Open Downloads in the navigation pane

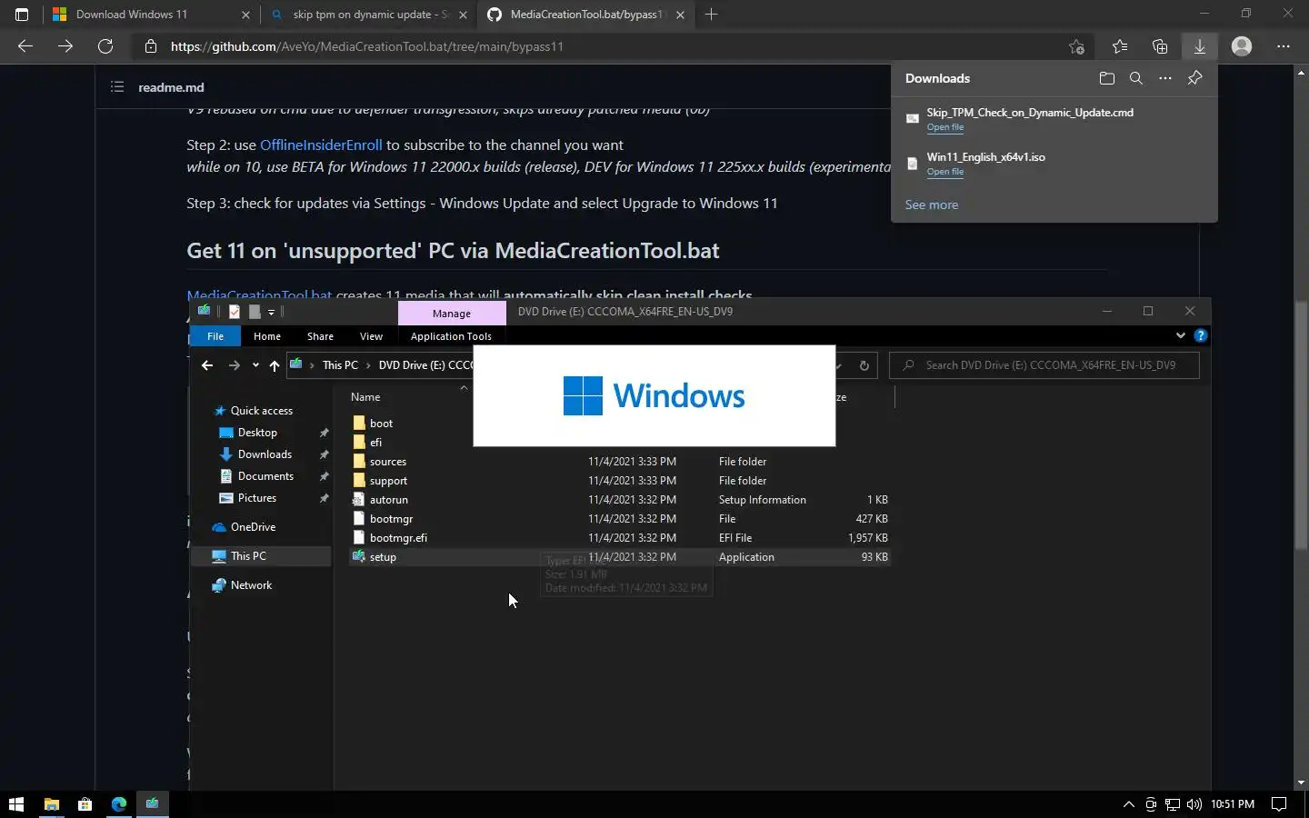265,454
